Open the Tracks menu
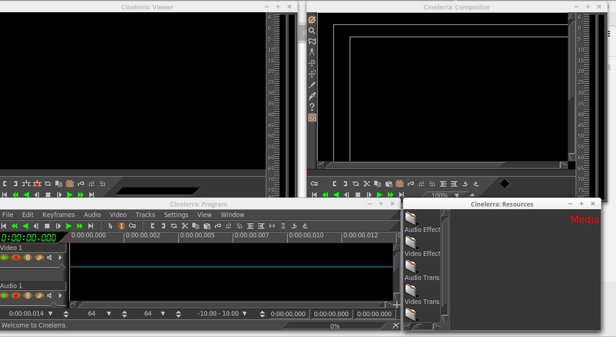Viewport: 616px width, 337px height. tap(145, 215)
